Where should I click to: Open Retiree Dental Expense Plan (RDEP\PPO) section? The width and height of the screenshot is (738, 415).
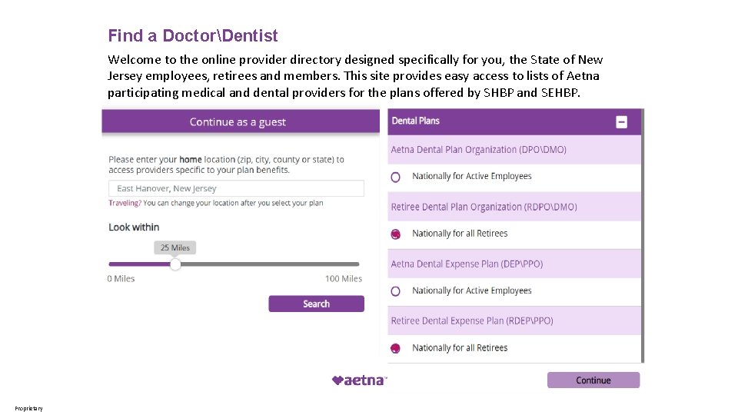coord(514,321)
